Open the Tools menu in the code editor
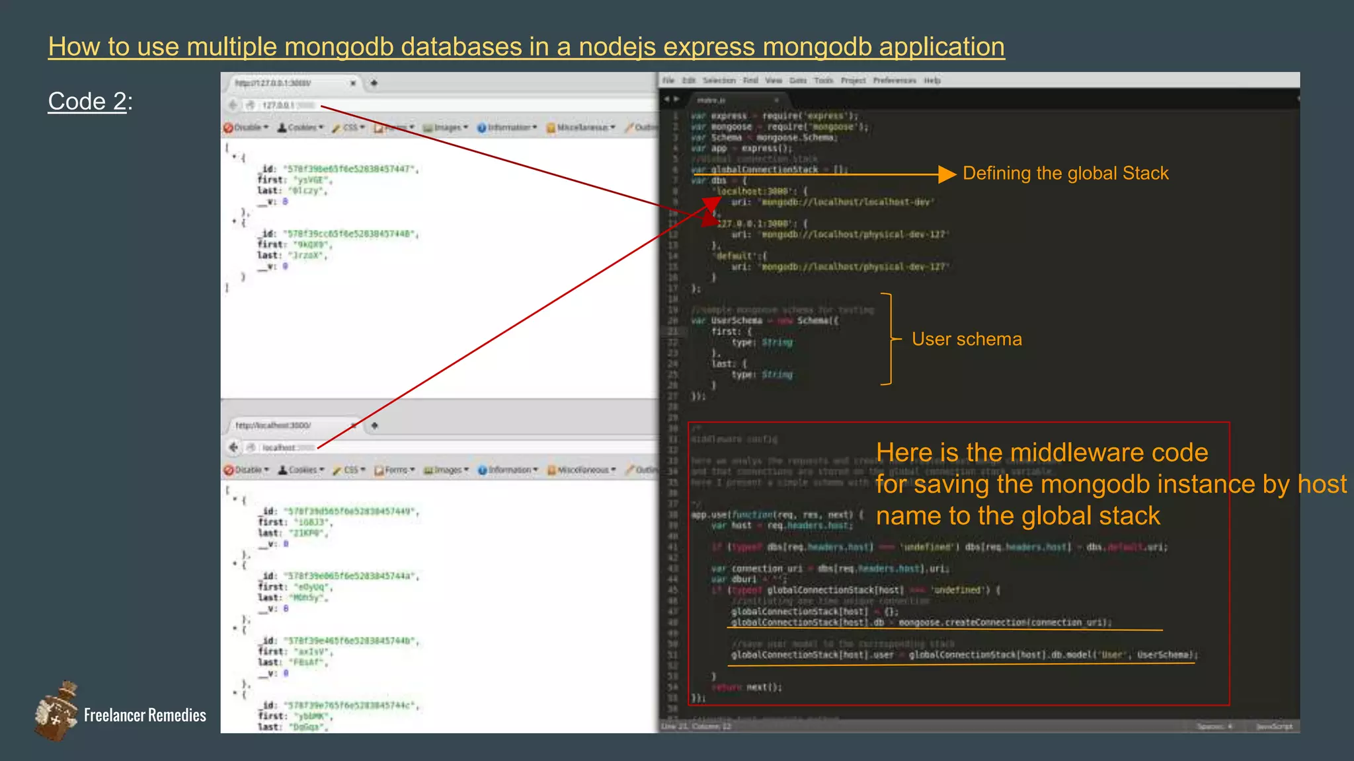Image resolution: width=1354 pixels, height=761 pixels. coord(824,81)
